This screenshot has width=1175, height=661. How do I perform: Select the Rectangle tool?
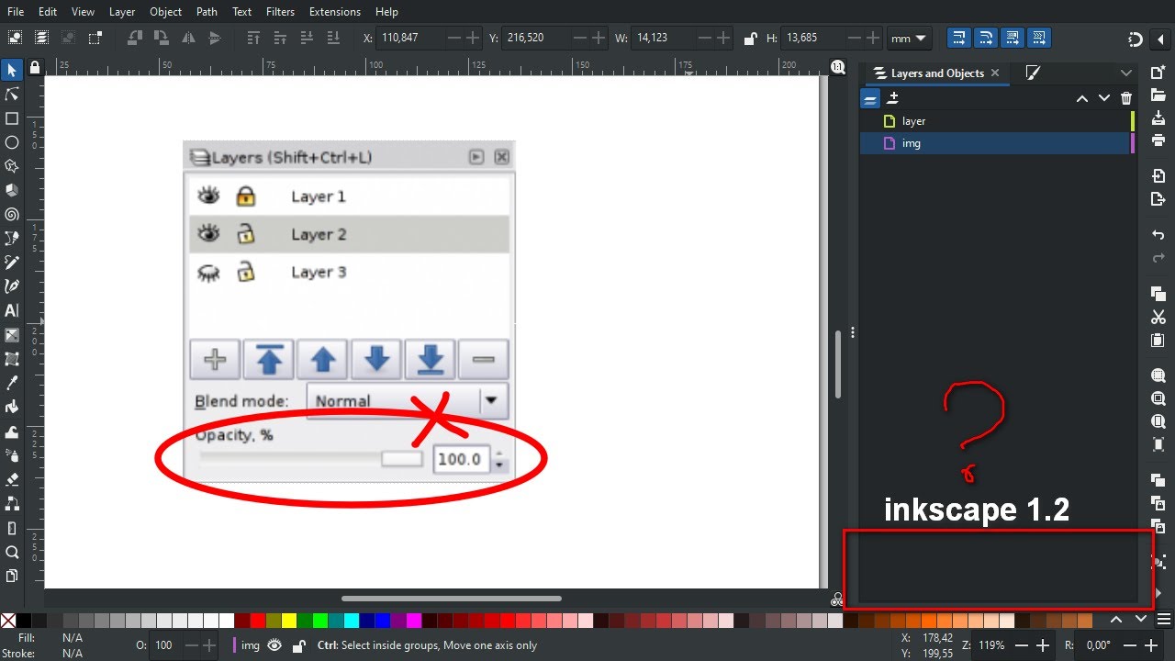pos(12,118)
